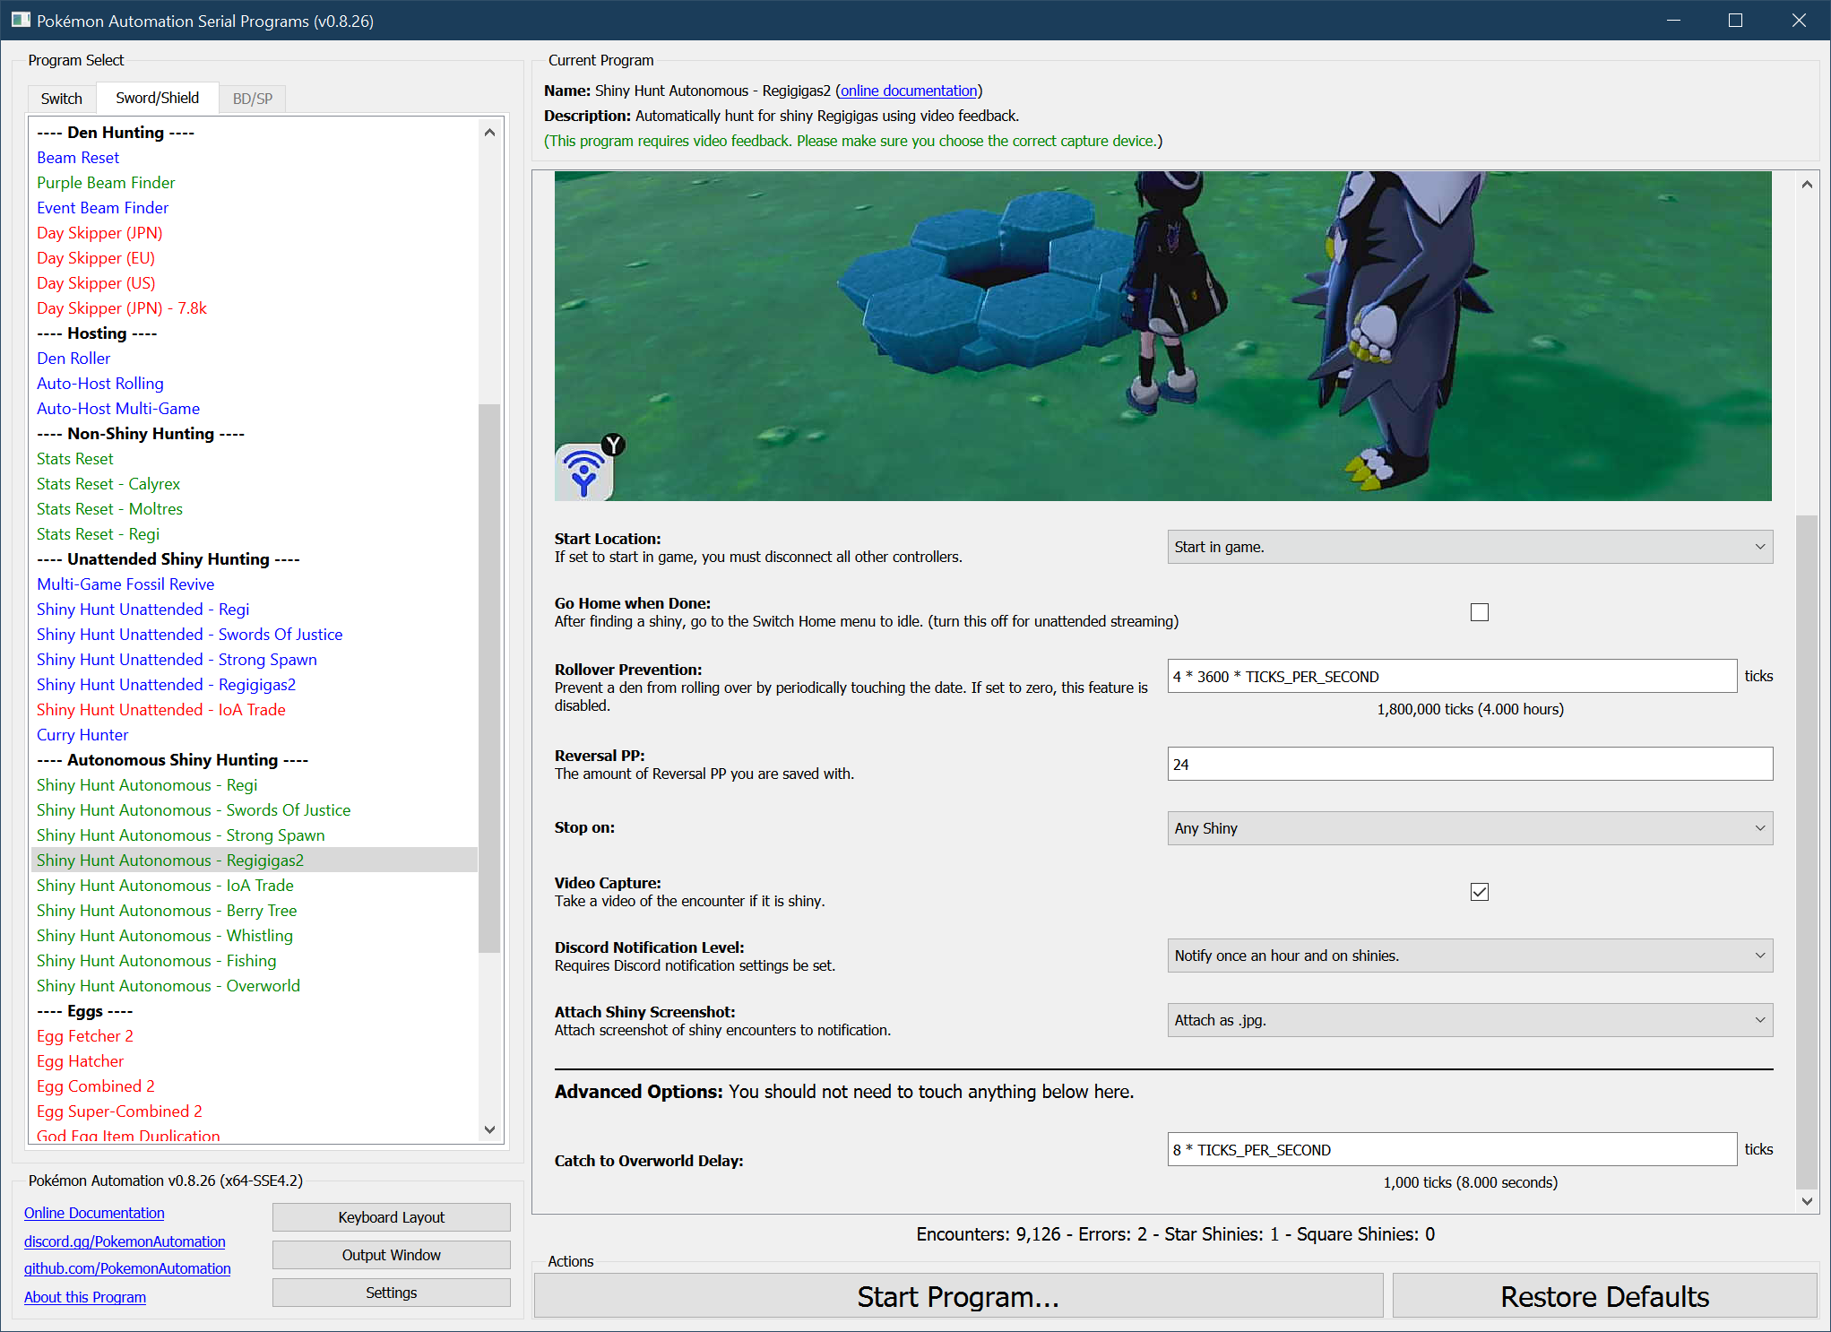Switch to the BD/SP tab
Viewport: 1831px width, 1332px height.
(252, 99)
